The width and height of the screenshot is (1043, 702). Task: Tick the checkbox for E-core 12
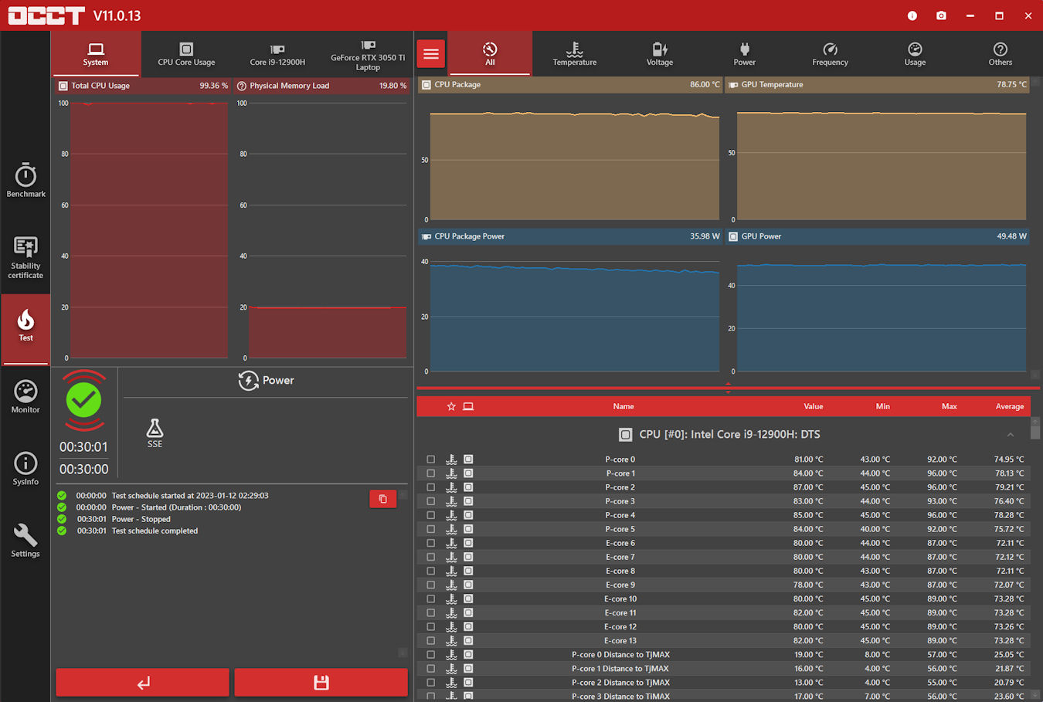(x=431, y=626)
